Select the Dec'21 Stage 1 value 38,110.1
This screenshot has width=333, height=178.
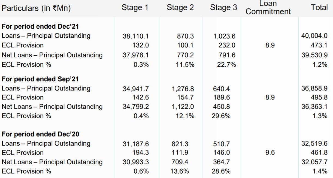(x=136, y=36)
